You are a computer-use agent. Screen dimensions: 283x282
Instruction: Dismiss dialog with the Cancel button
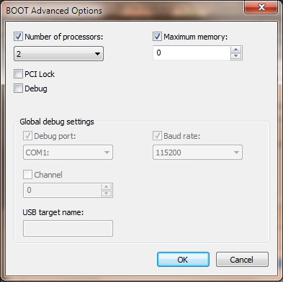click(242, 260)
